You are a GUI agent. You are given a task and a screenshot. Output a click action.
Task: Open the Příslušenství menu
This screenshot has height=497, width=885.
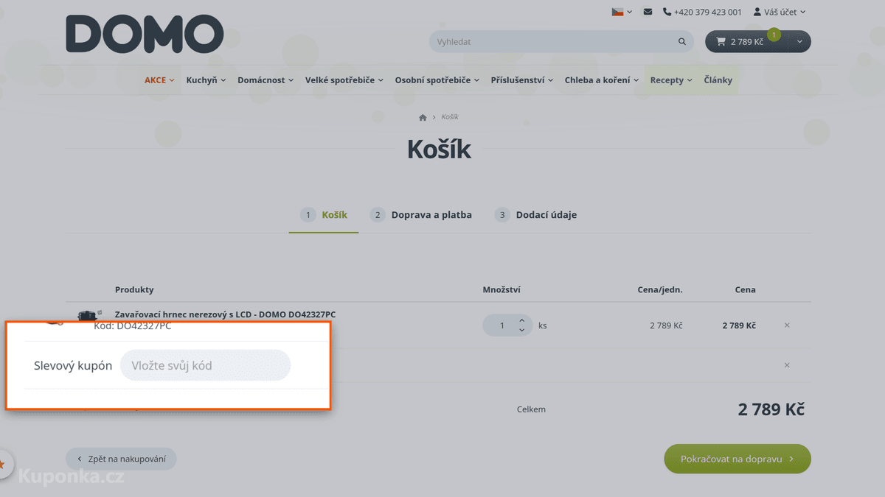point(522,80)
